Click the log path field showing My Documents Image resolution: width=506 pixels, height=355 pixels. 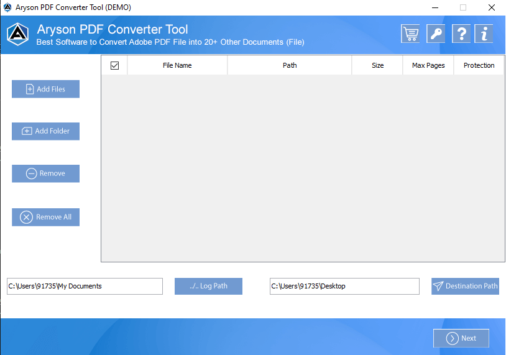click(85, 286)
